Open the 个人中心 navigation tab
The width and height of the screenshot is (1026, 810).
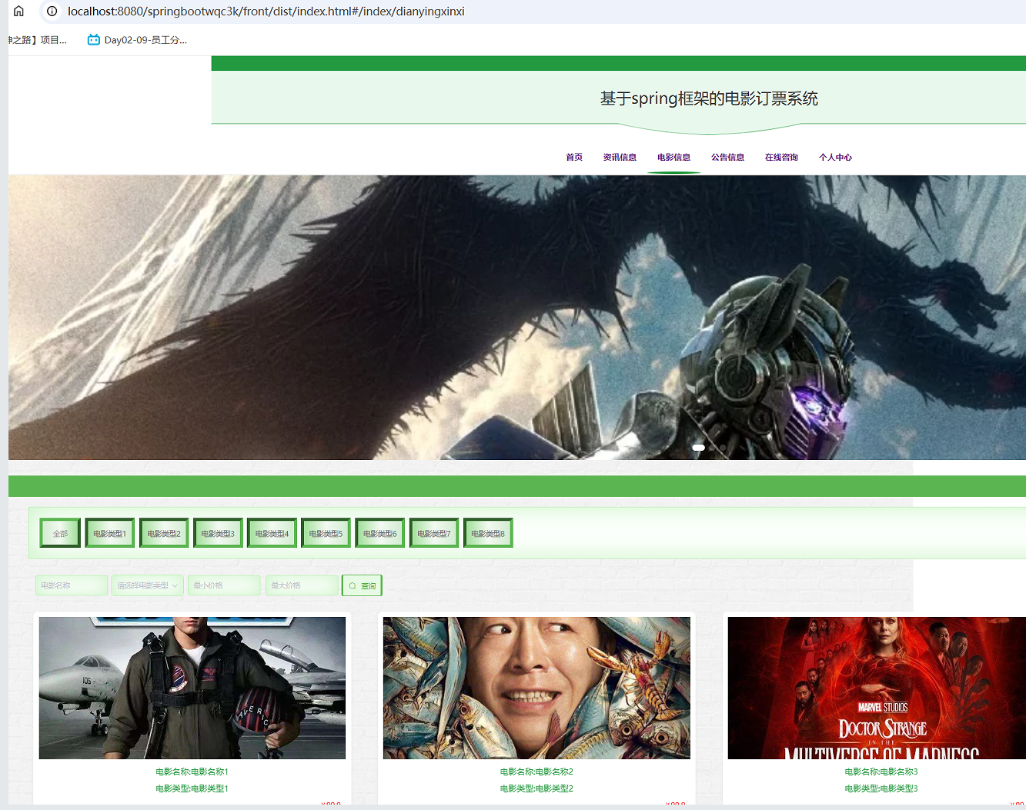pyautogui.click(x=835, y=157)
